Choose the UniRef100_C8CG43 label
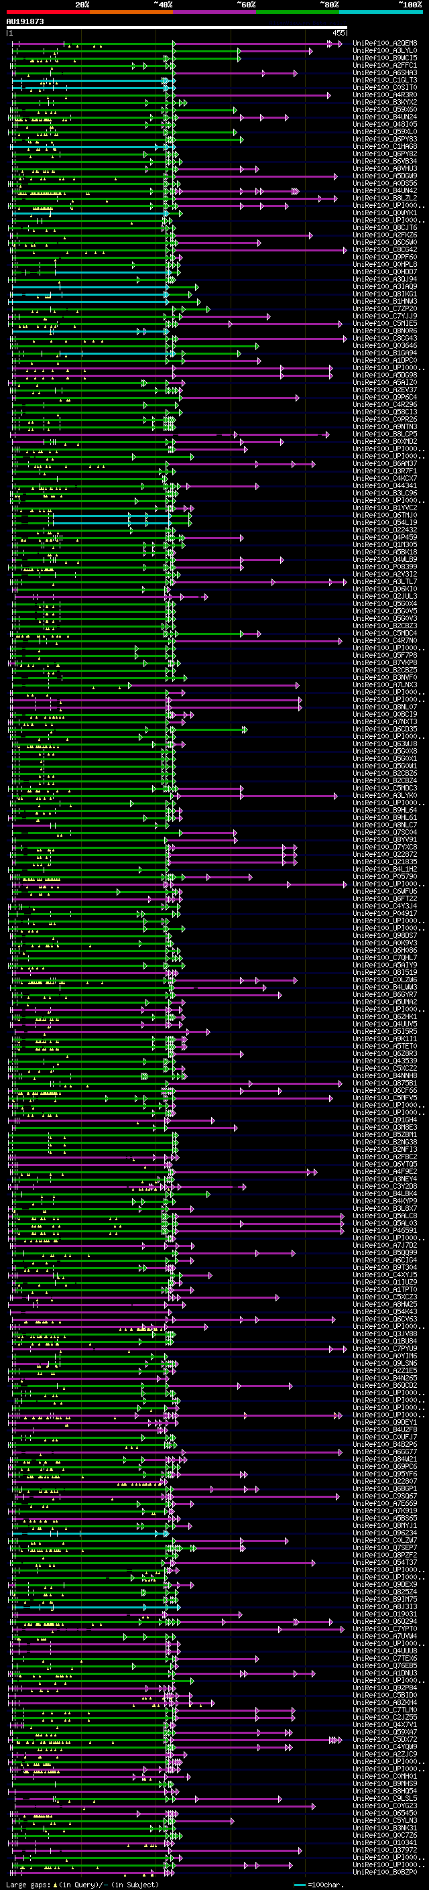Image resolution: width=429 pixels, height=1890 pixels. (385, 338)
